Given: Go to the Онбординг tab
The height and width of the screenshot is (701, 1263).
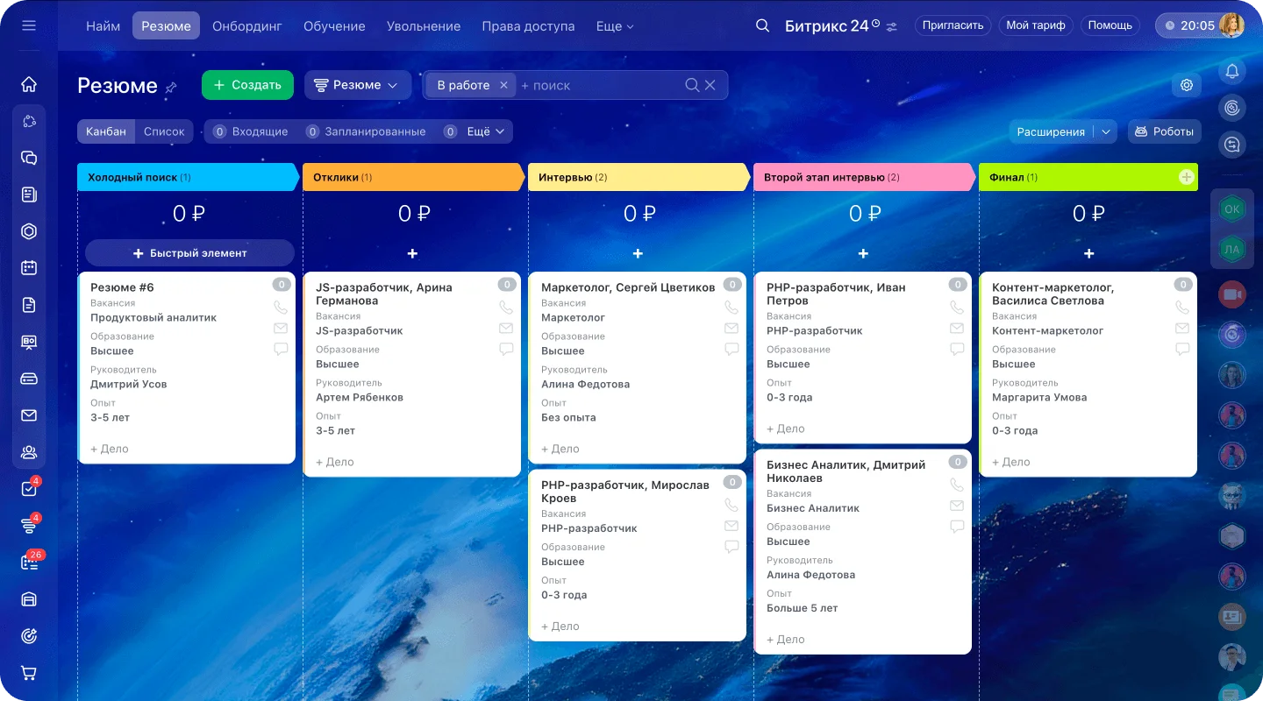Looking at the screenshot, I should (x=247, y=26).
